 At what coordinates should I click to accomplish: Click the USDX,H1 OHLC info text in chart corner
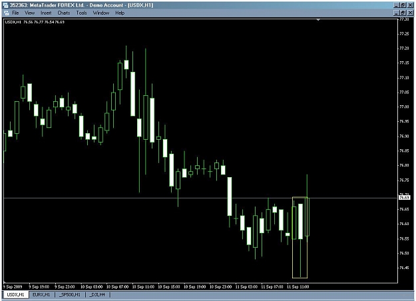point(35,22)
